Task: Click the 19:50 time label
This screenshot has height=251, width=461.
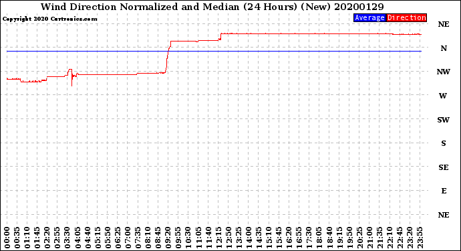Action: [x=349, y=238]
